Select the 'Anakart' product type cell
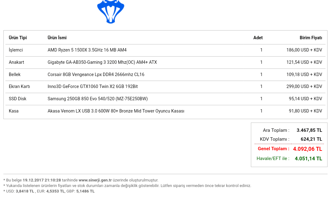This screenshot has height=202, width=330. click(17, 62)
